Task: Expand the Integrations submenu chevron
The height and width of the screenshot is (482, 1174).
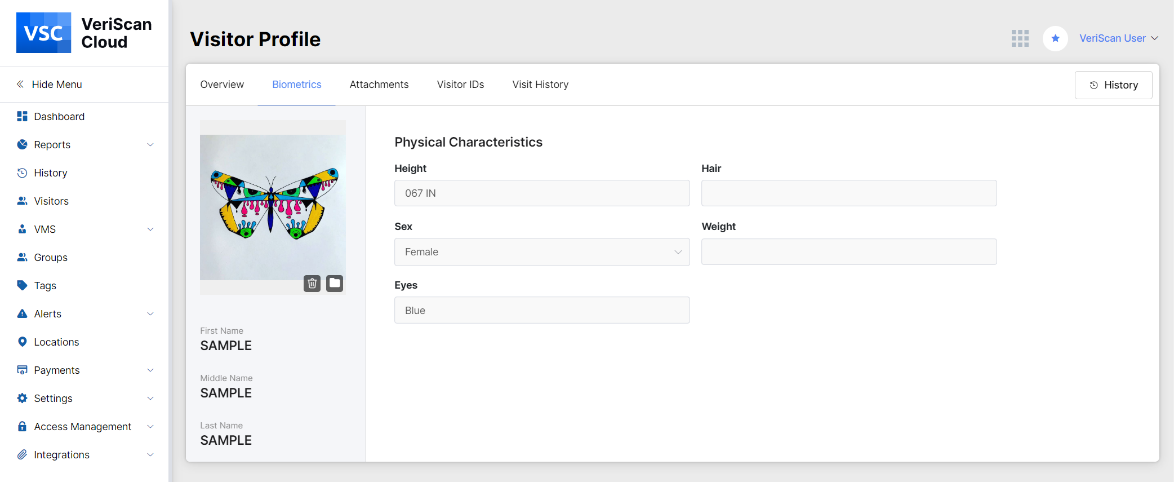Action: click(150, 454)
